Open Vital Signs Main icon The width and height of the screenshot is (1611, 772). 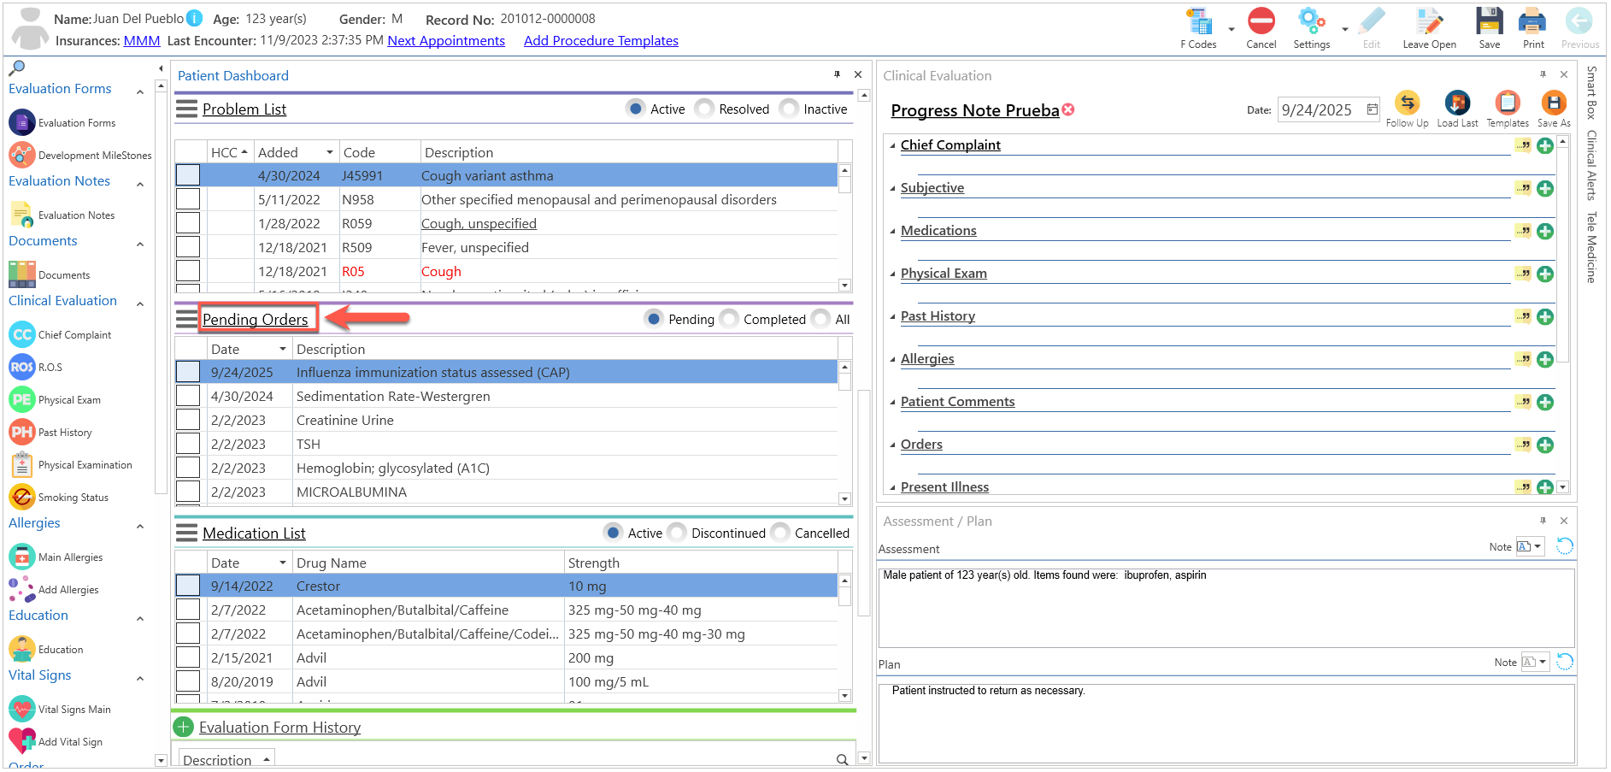coord(21,709)
